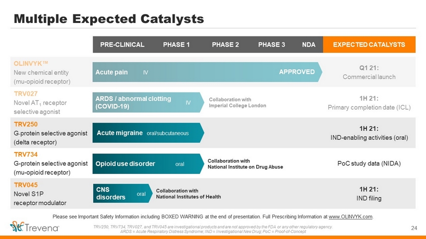The height and width of the screenshot is (239, 426).
Task: Select the TRV045 product label
Action: (x=26, y=185)
